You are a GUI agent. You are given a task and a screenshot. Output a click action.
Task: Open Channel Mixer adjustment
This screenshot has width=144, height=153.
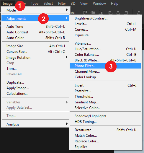105,71
